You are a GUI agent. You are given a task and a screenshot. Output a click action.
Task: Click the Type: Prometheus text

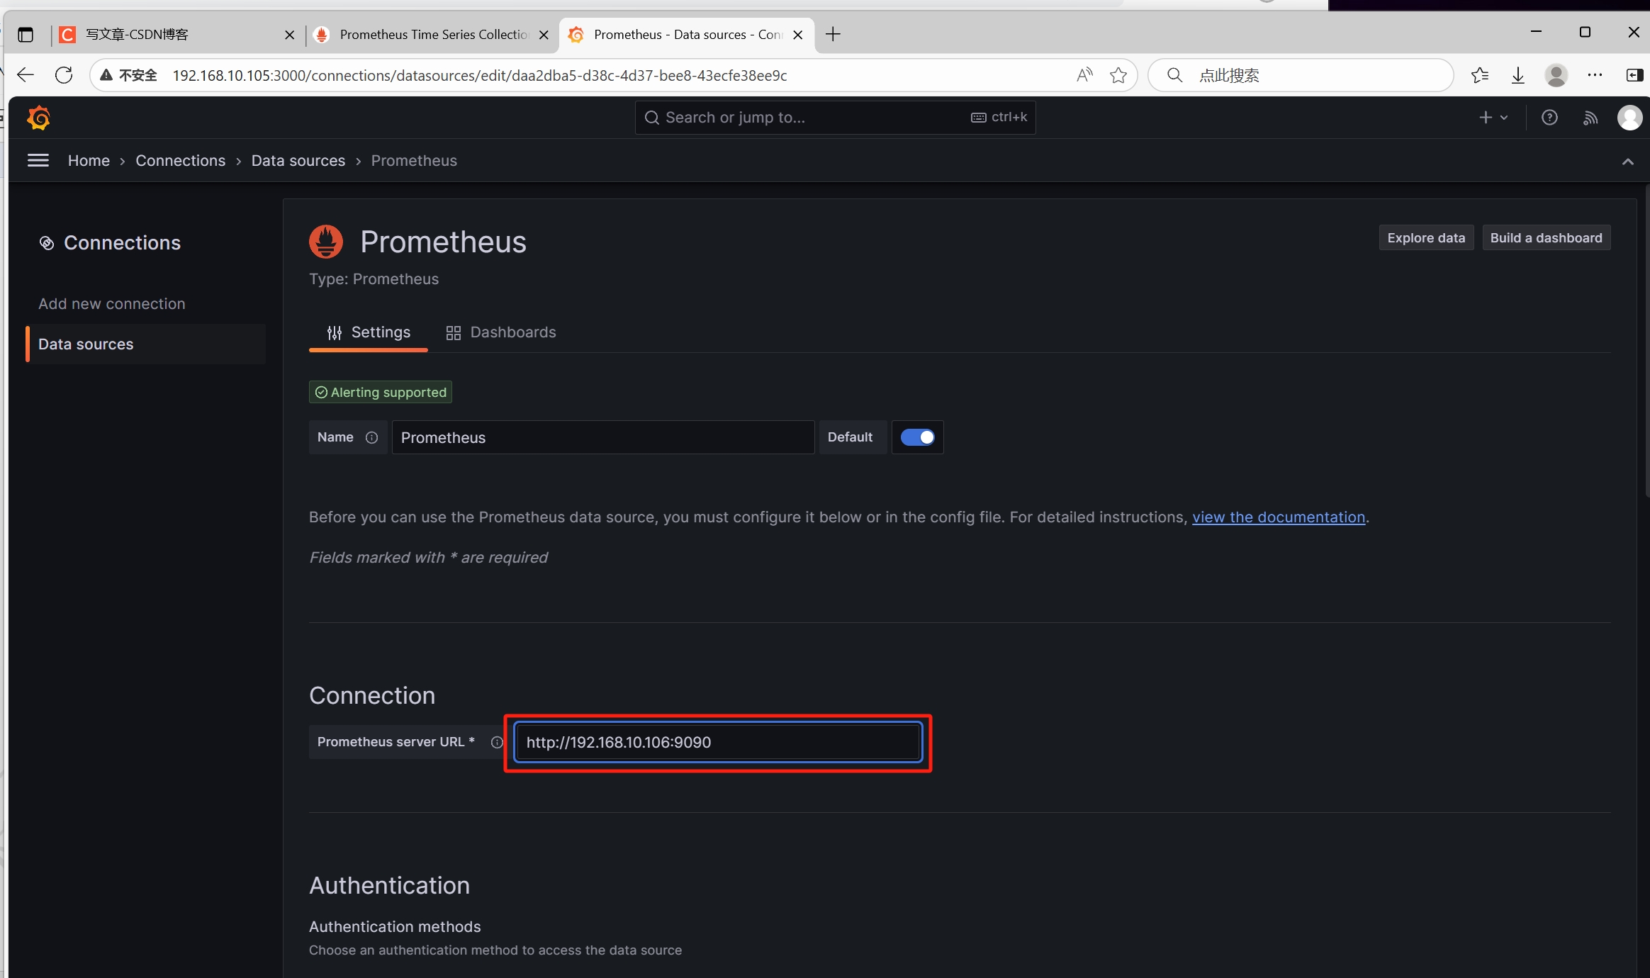click(374, 279)
